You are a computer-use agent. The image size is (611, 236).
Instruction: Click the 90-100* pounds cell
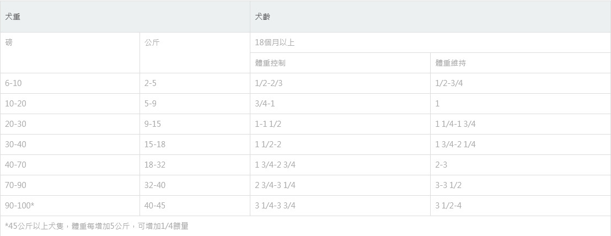[20, 206]
